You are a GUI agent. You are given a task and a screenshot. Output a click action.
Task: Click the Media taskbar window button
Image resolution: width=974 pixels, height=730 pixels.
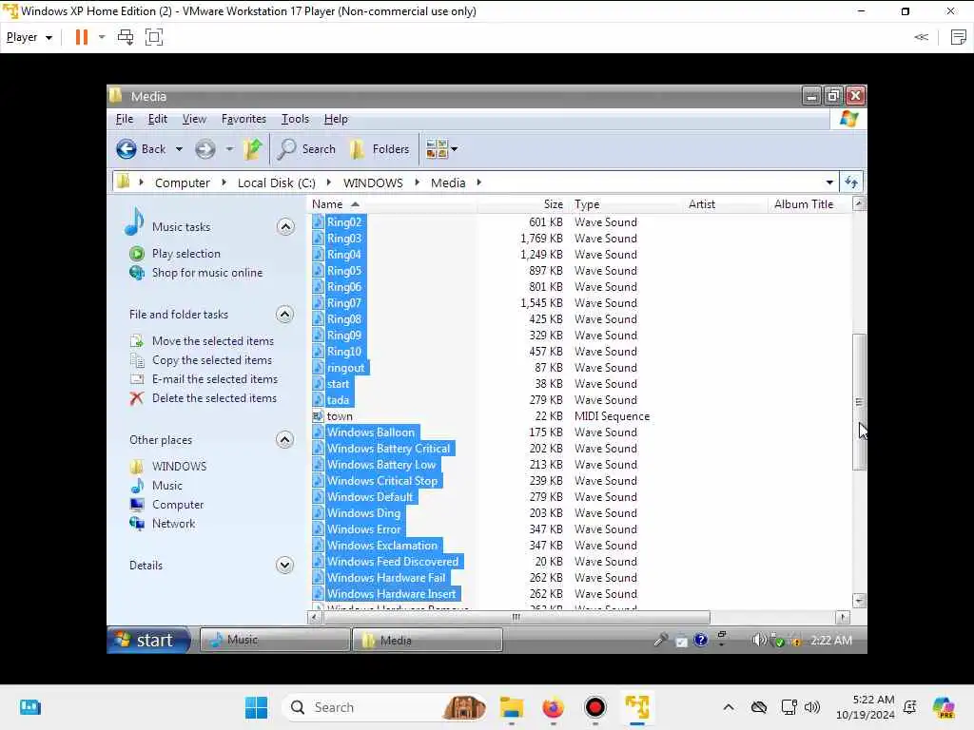tap(427, 640)
